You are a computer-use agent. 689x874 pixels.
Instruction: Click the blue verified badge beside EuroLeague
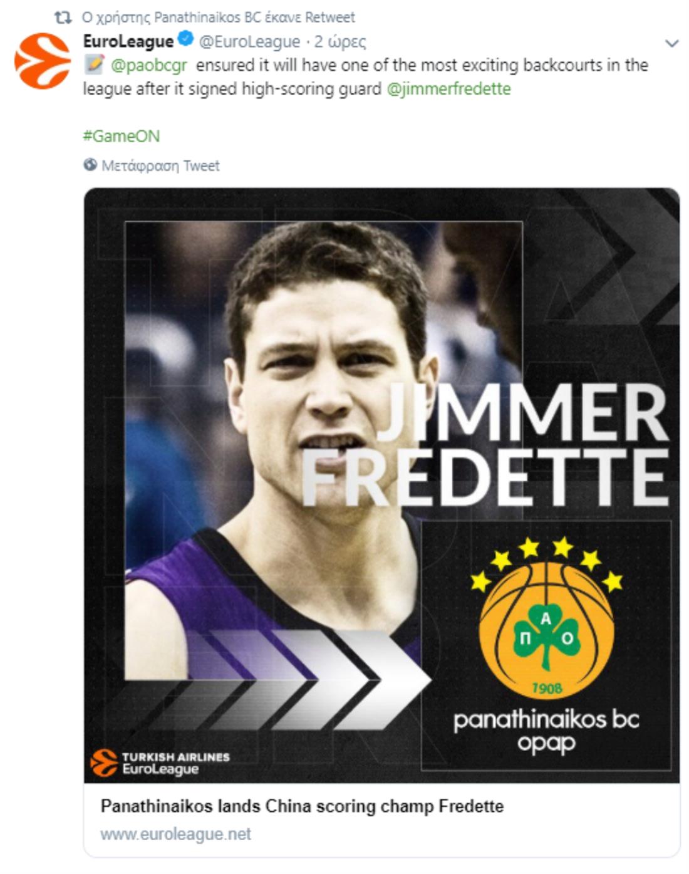(186, 39)
